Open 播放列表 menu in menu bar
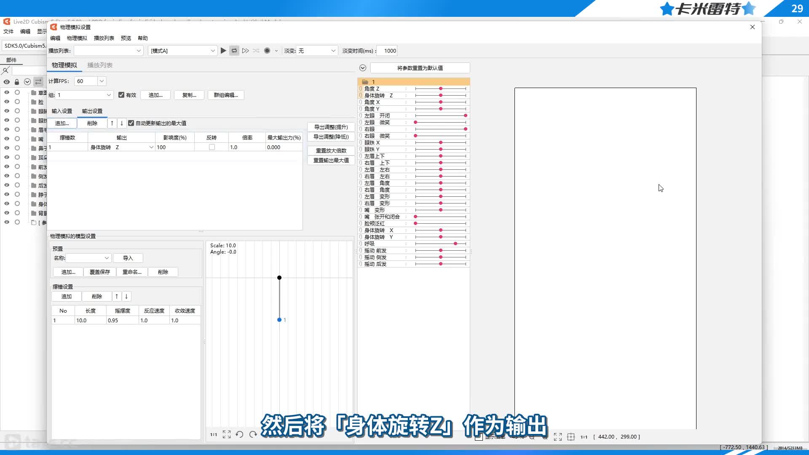 (x=104, y=38)
